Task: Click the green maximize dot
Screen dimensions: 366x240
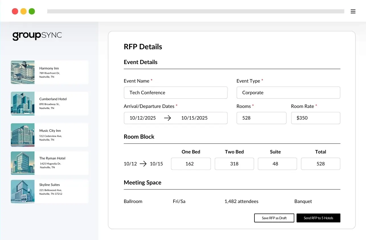Action: tap(32, 11)
